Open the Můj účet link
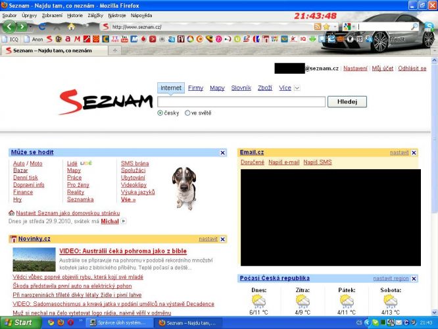 pyautogui.click(x=382, y=68)
